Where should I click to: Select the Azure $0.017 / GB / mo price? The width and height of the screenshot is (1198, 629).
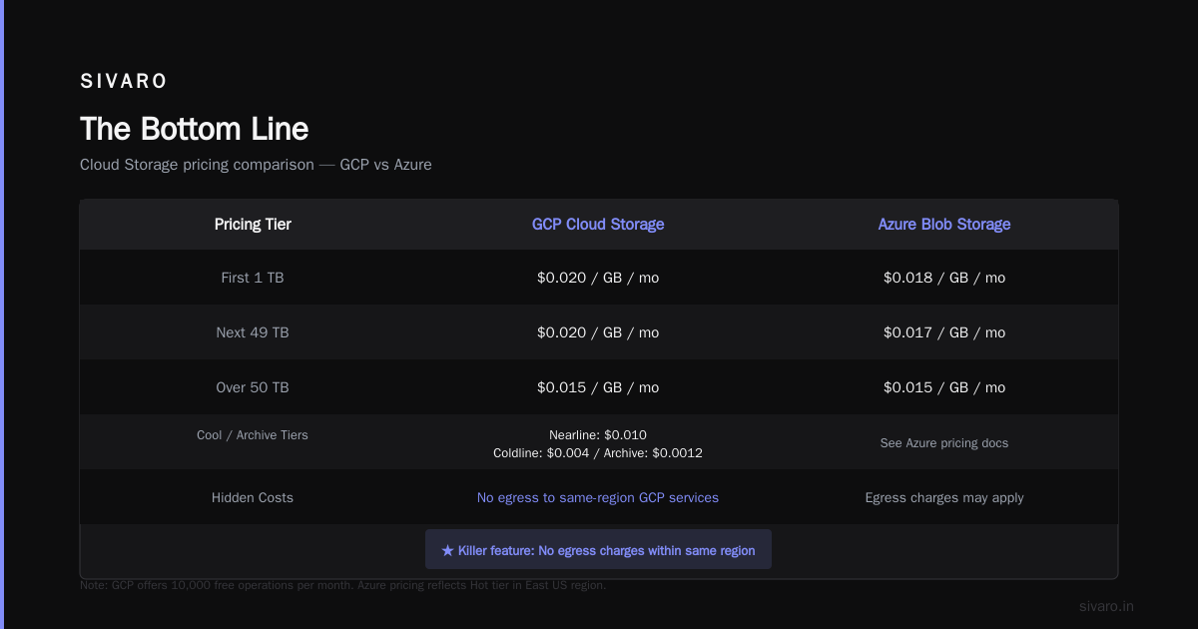944,332
